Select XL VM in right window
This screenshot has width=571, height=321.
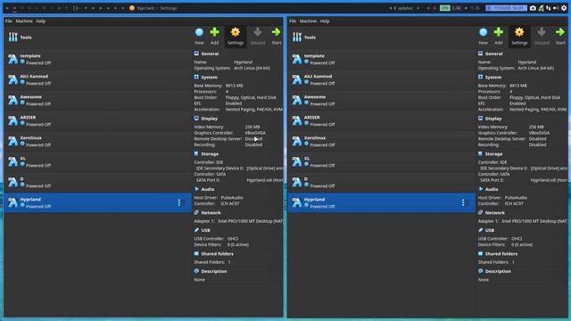click(x=382, y=161)
